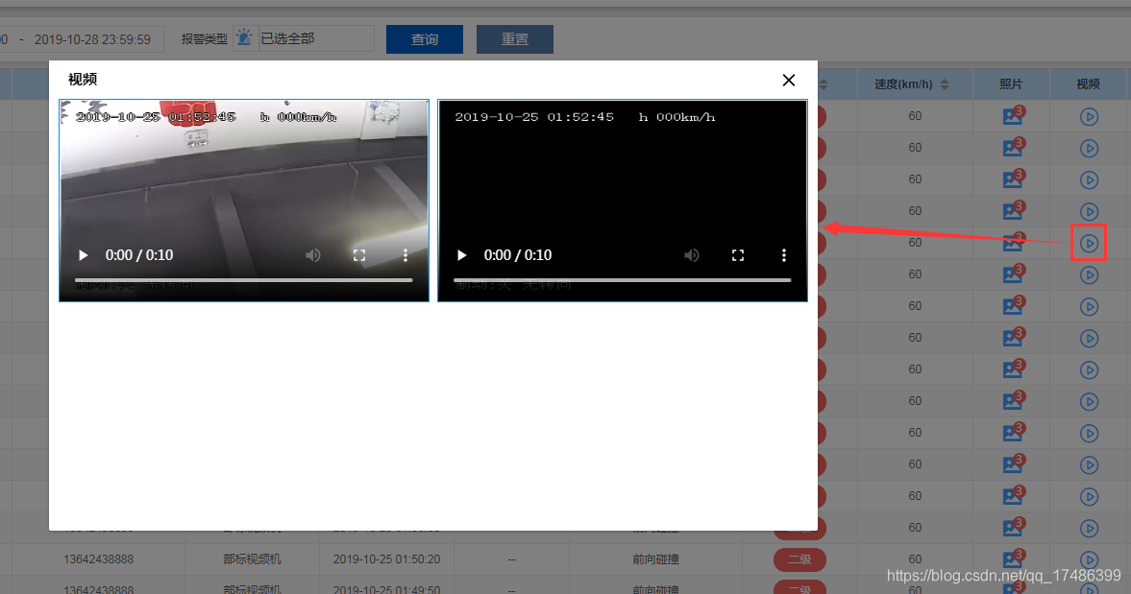The width and height of the screenshot is (1131, 594).
Task: Click 部标视频机 in the 01:50:20 row
Action: [x=253, y=559]
